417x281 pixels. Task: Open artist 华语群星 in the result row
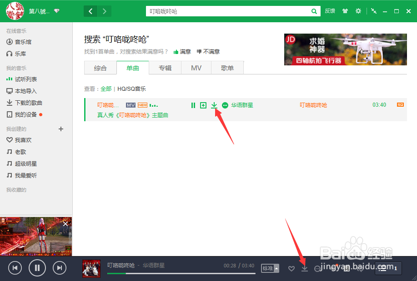(242, 105)
